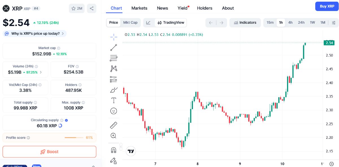This screenshot has width=339, height=167.
Task: Set chart interval to 24h
Action: point(301,23)
